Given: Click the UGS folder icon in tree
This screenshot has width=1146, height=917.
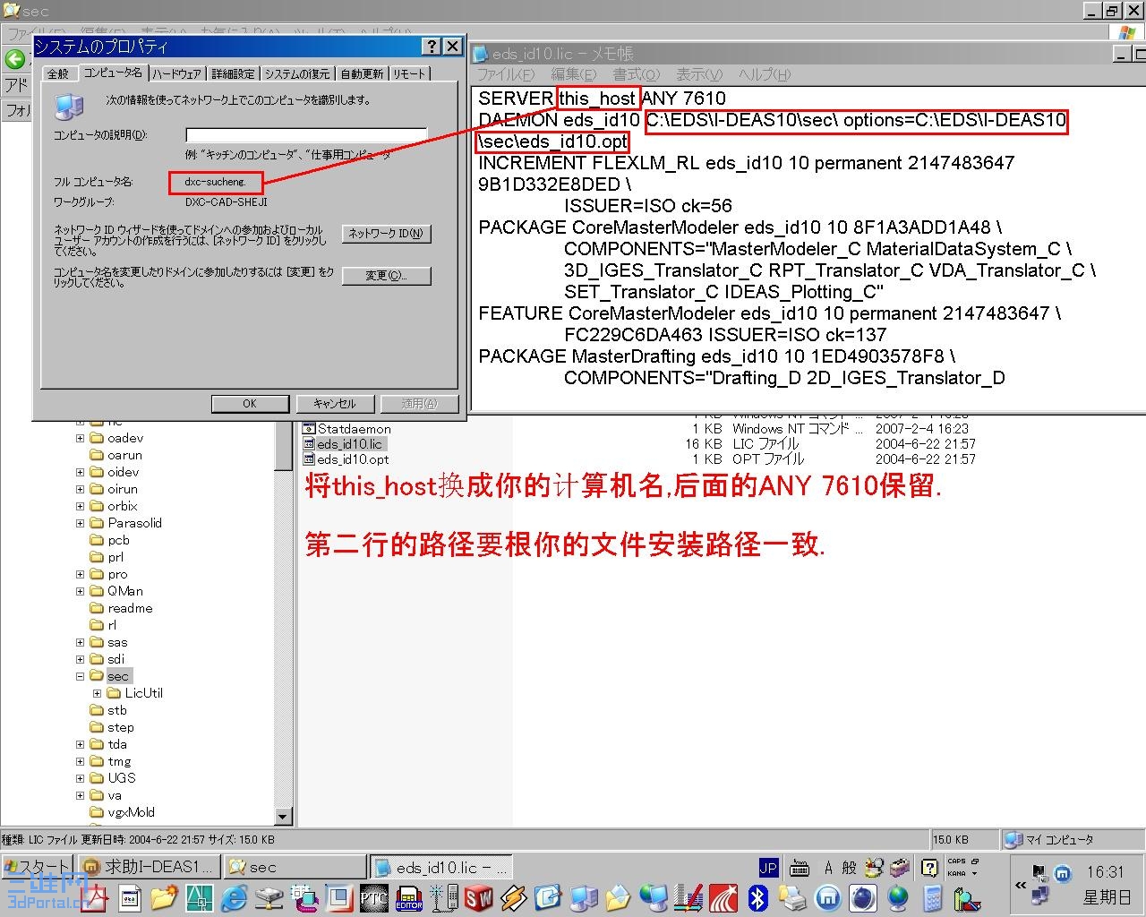Looking at the screenshot, I should tap(98, 778).
